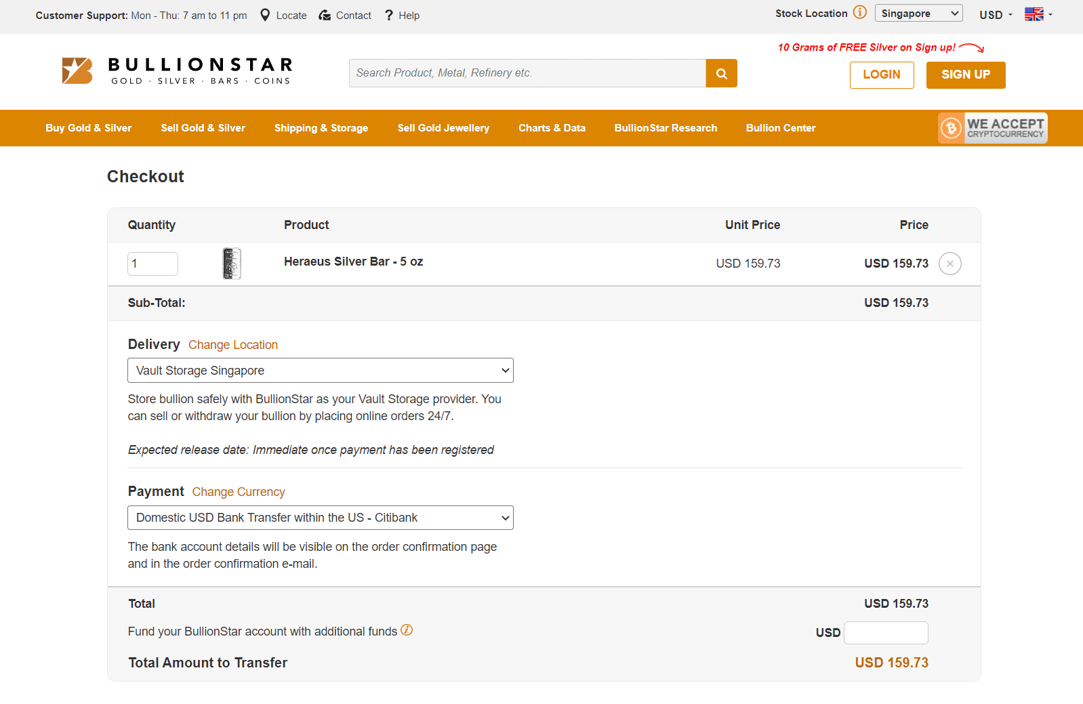The height and width of the screenshot is (704, 1083).
Task: Open BullionStar Research menu
Action: (666, 128)
